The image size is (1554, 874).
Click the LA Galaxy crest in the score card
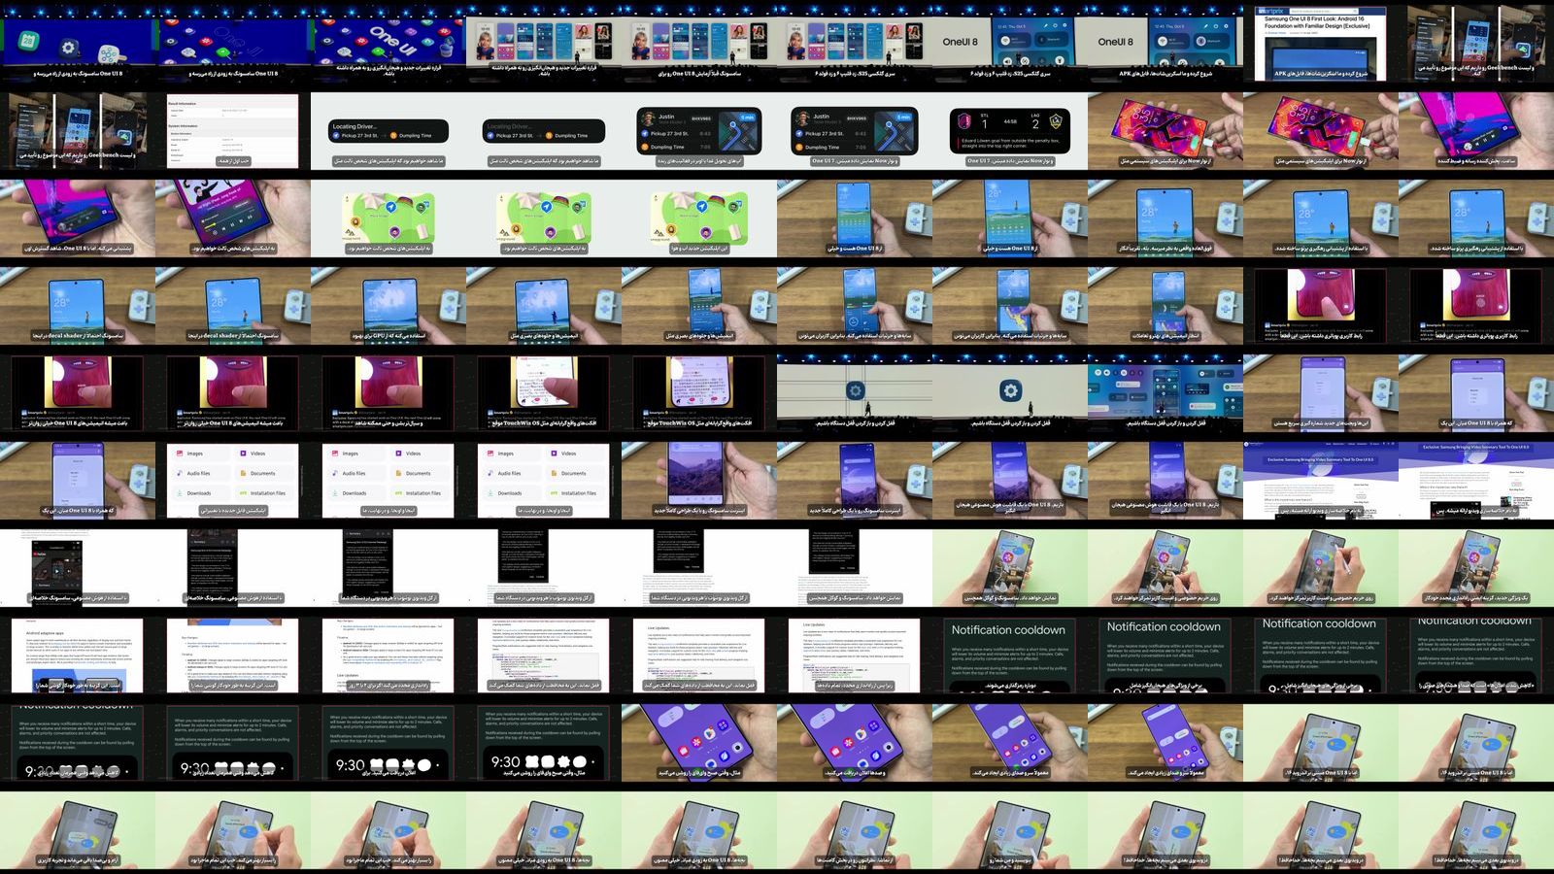tap(1056, 121)
